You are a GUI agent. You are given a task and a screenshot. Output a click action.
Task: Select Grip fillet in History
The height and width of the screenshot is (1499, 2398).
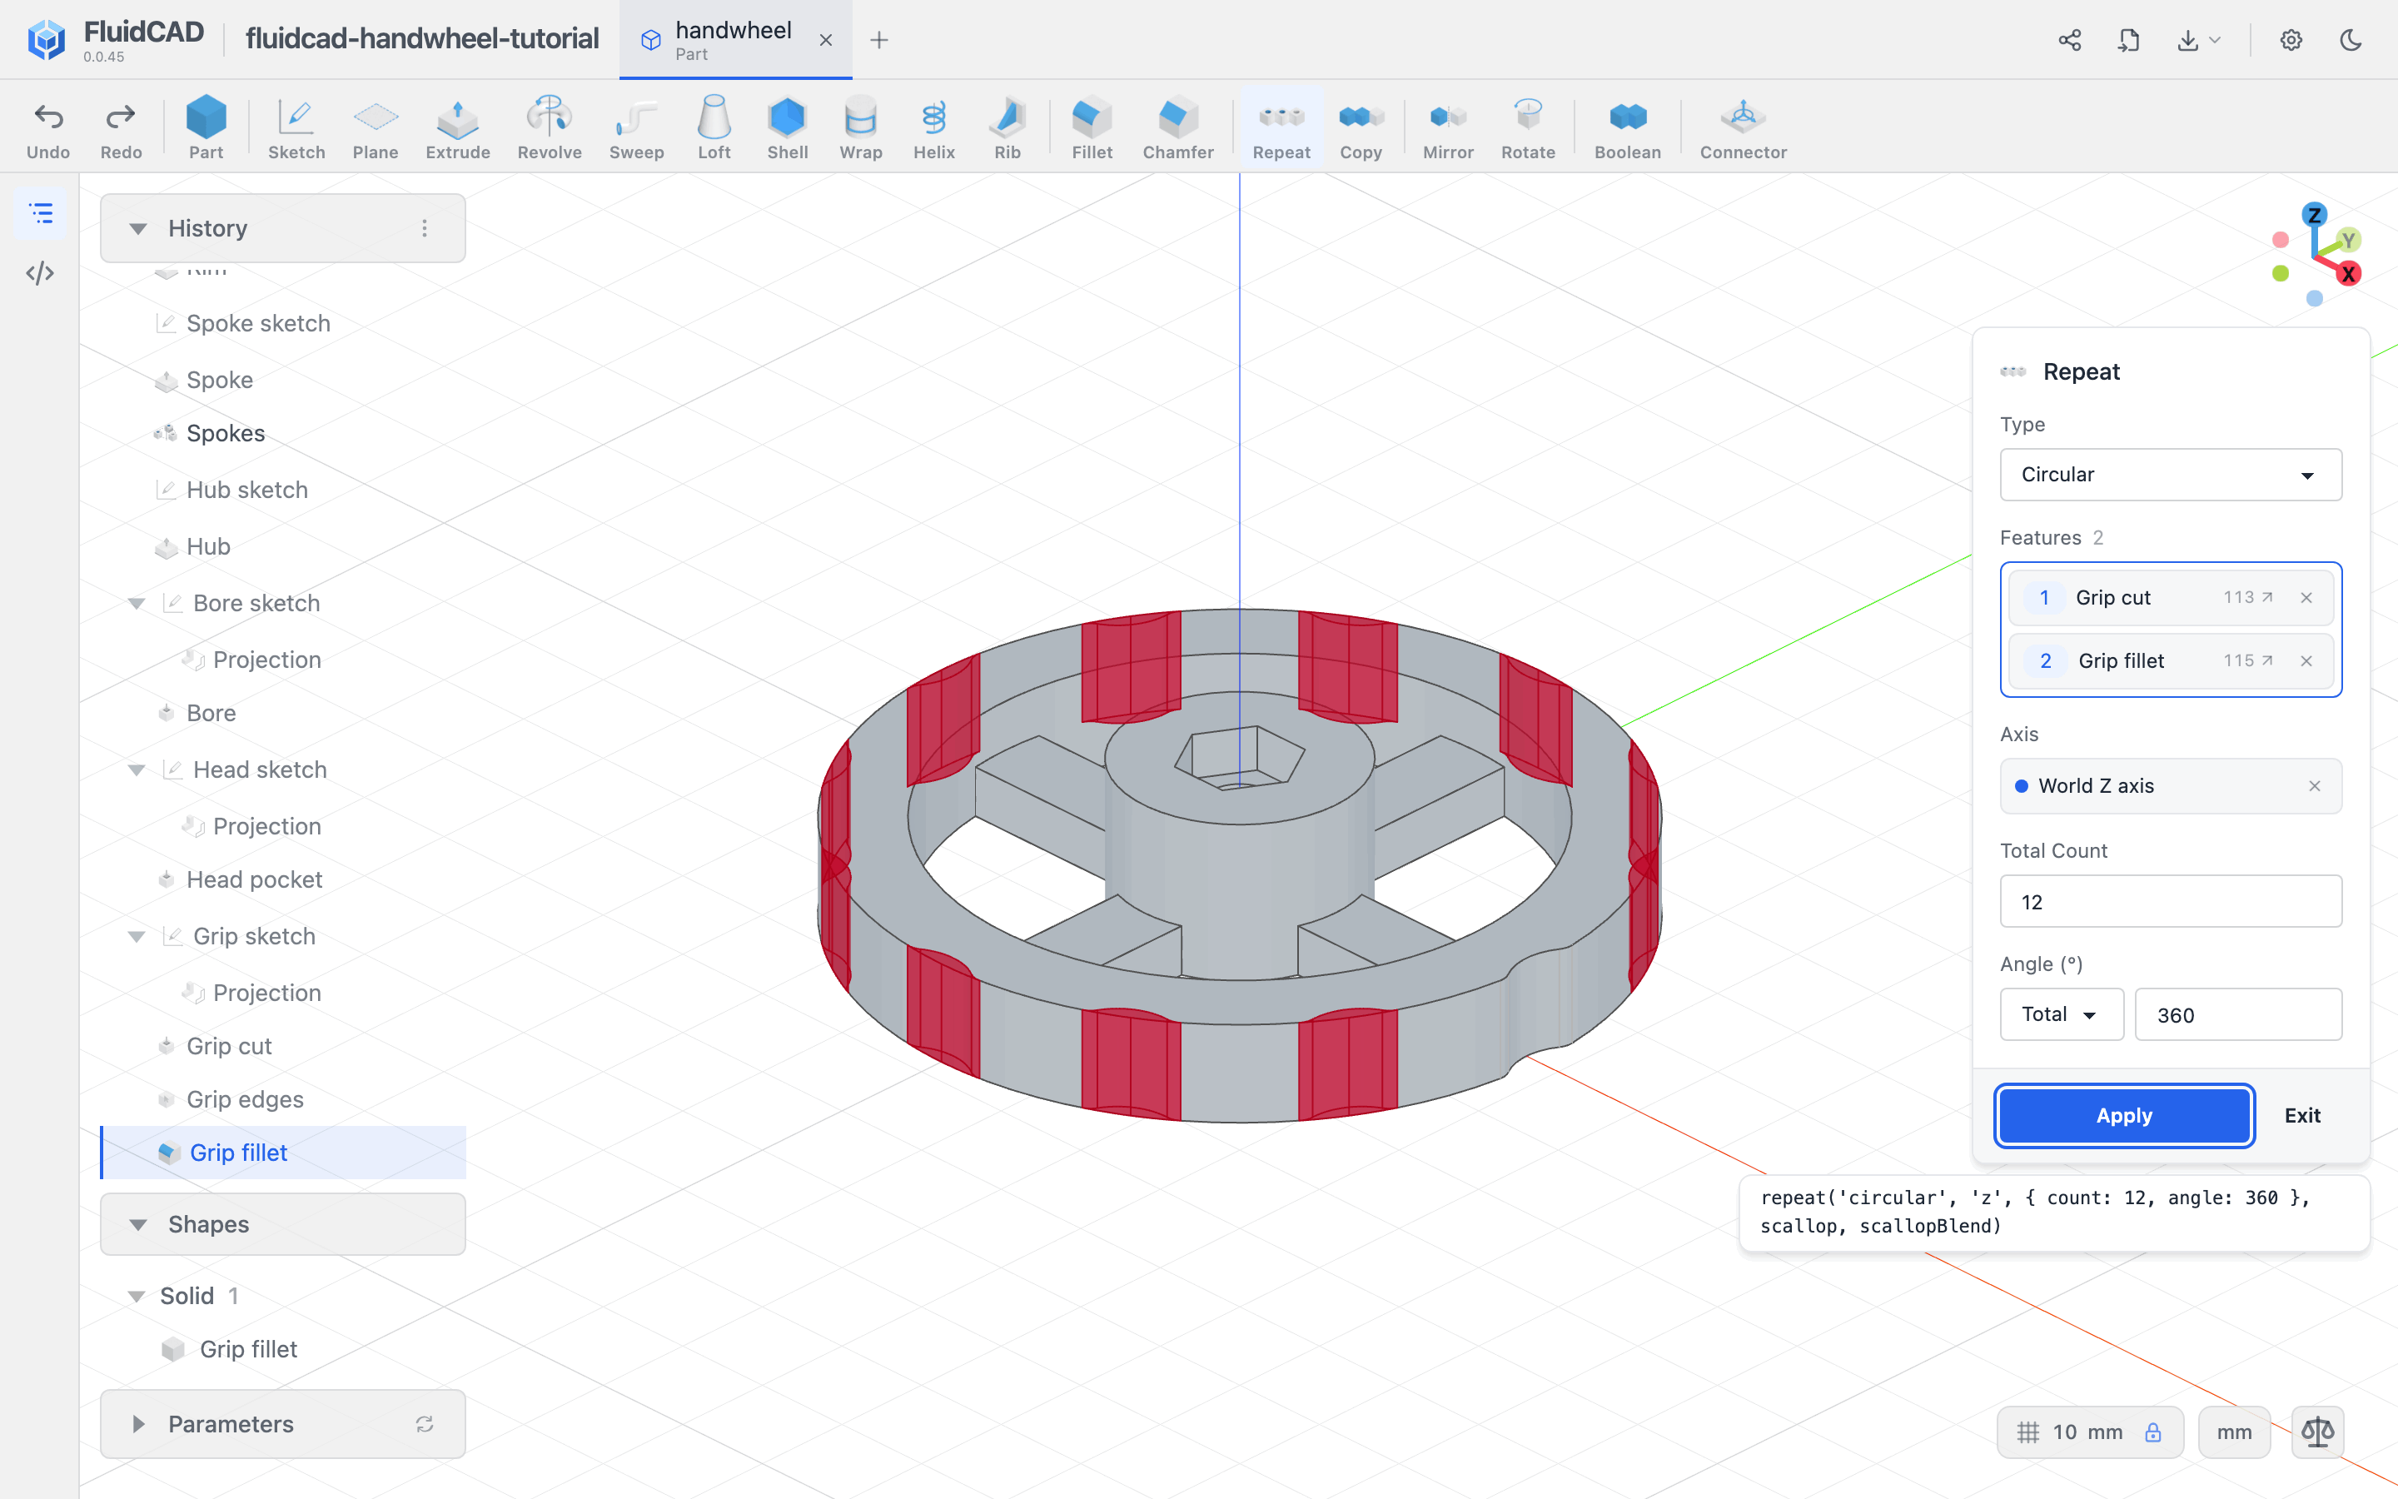[283, 1152]
